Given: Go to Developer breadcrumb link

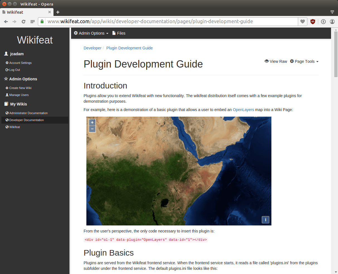Looking at the screenshot, I should pos(93,48).
